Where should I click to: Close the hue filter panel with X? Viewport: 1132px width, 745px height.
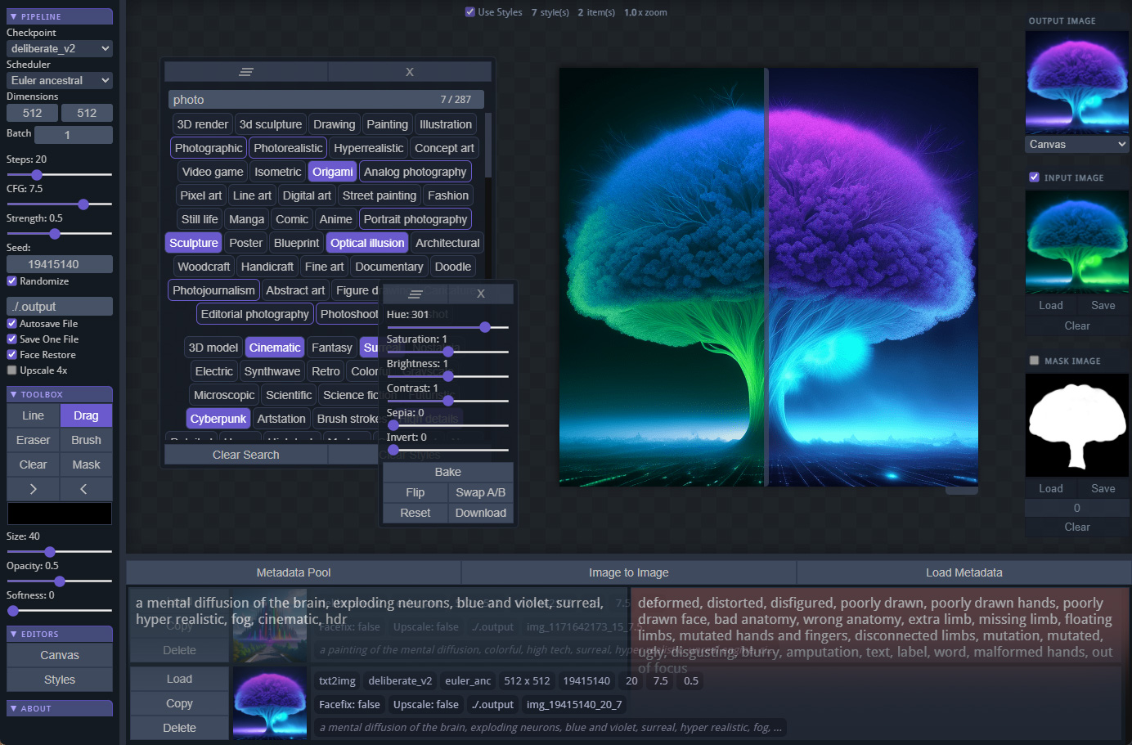click(x=481, y=294)
